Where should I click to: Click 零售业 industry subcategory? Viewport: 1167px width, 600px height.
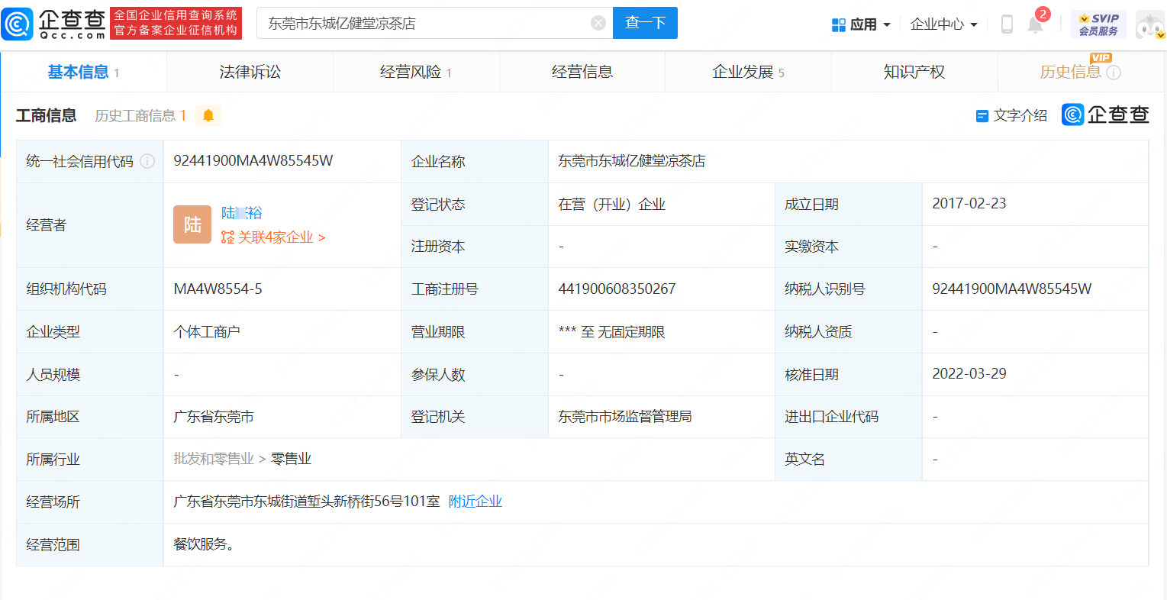coord(291,459)
